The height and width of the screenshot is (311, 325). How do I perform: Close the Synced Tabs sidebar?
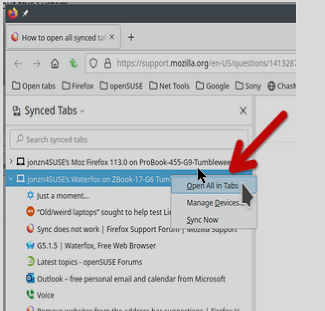(243, 110)
